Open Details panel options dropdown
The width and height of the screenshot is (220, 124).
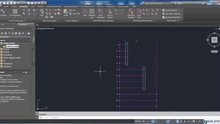point(29,72)
